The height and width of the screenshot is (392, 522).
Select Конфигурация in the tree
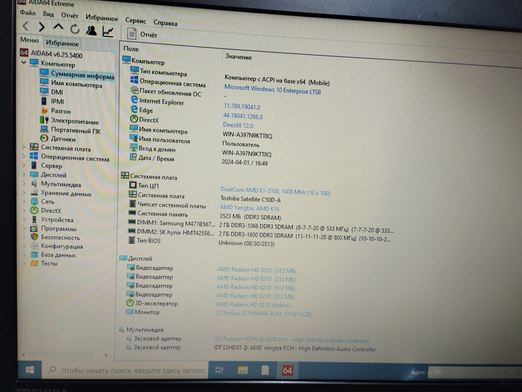(62, 246)
